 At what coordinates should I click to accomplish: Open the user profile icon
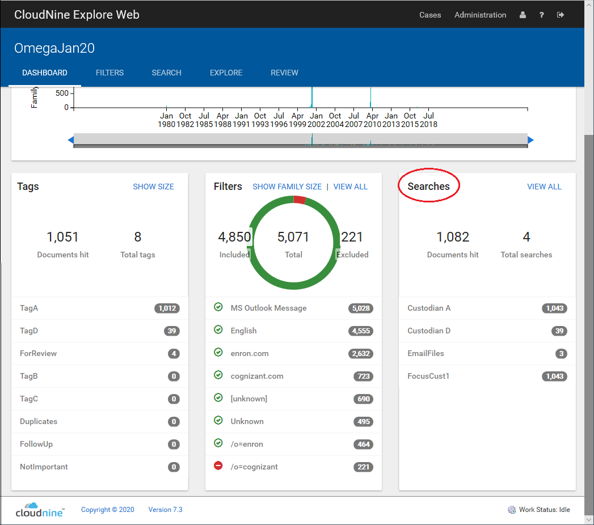click(523, 15)
